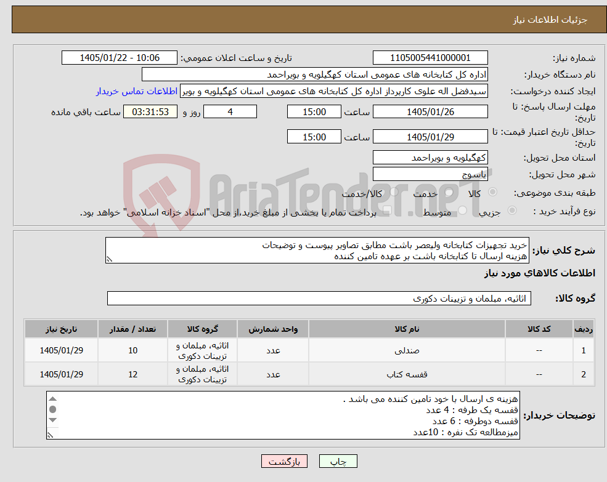This screenshot has height=482, width=607.
Task: Click the treasury payment note text
Action: 228,212
